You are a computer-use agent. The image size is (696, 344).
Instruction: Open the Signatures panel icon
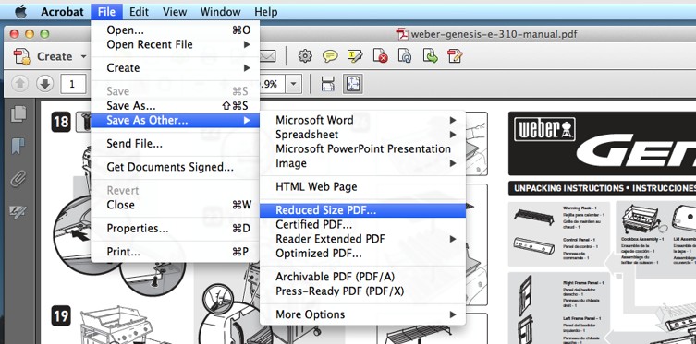pyautogui.click(x=18, y=211)
